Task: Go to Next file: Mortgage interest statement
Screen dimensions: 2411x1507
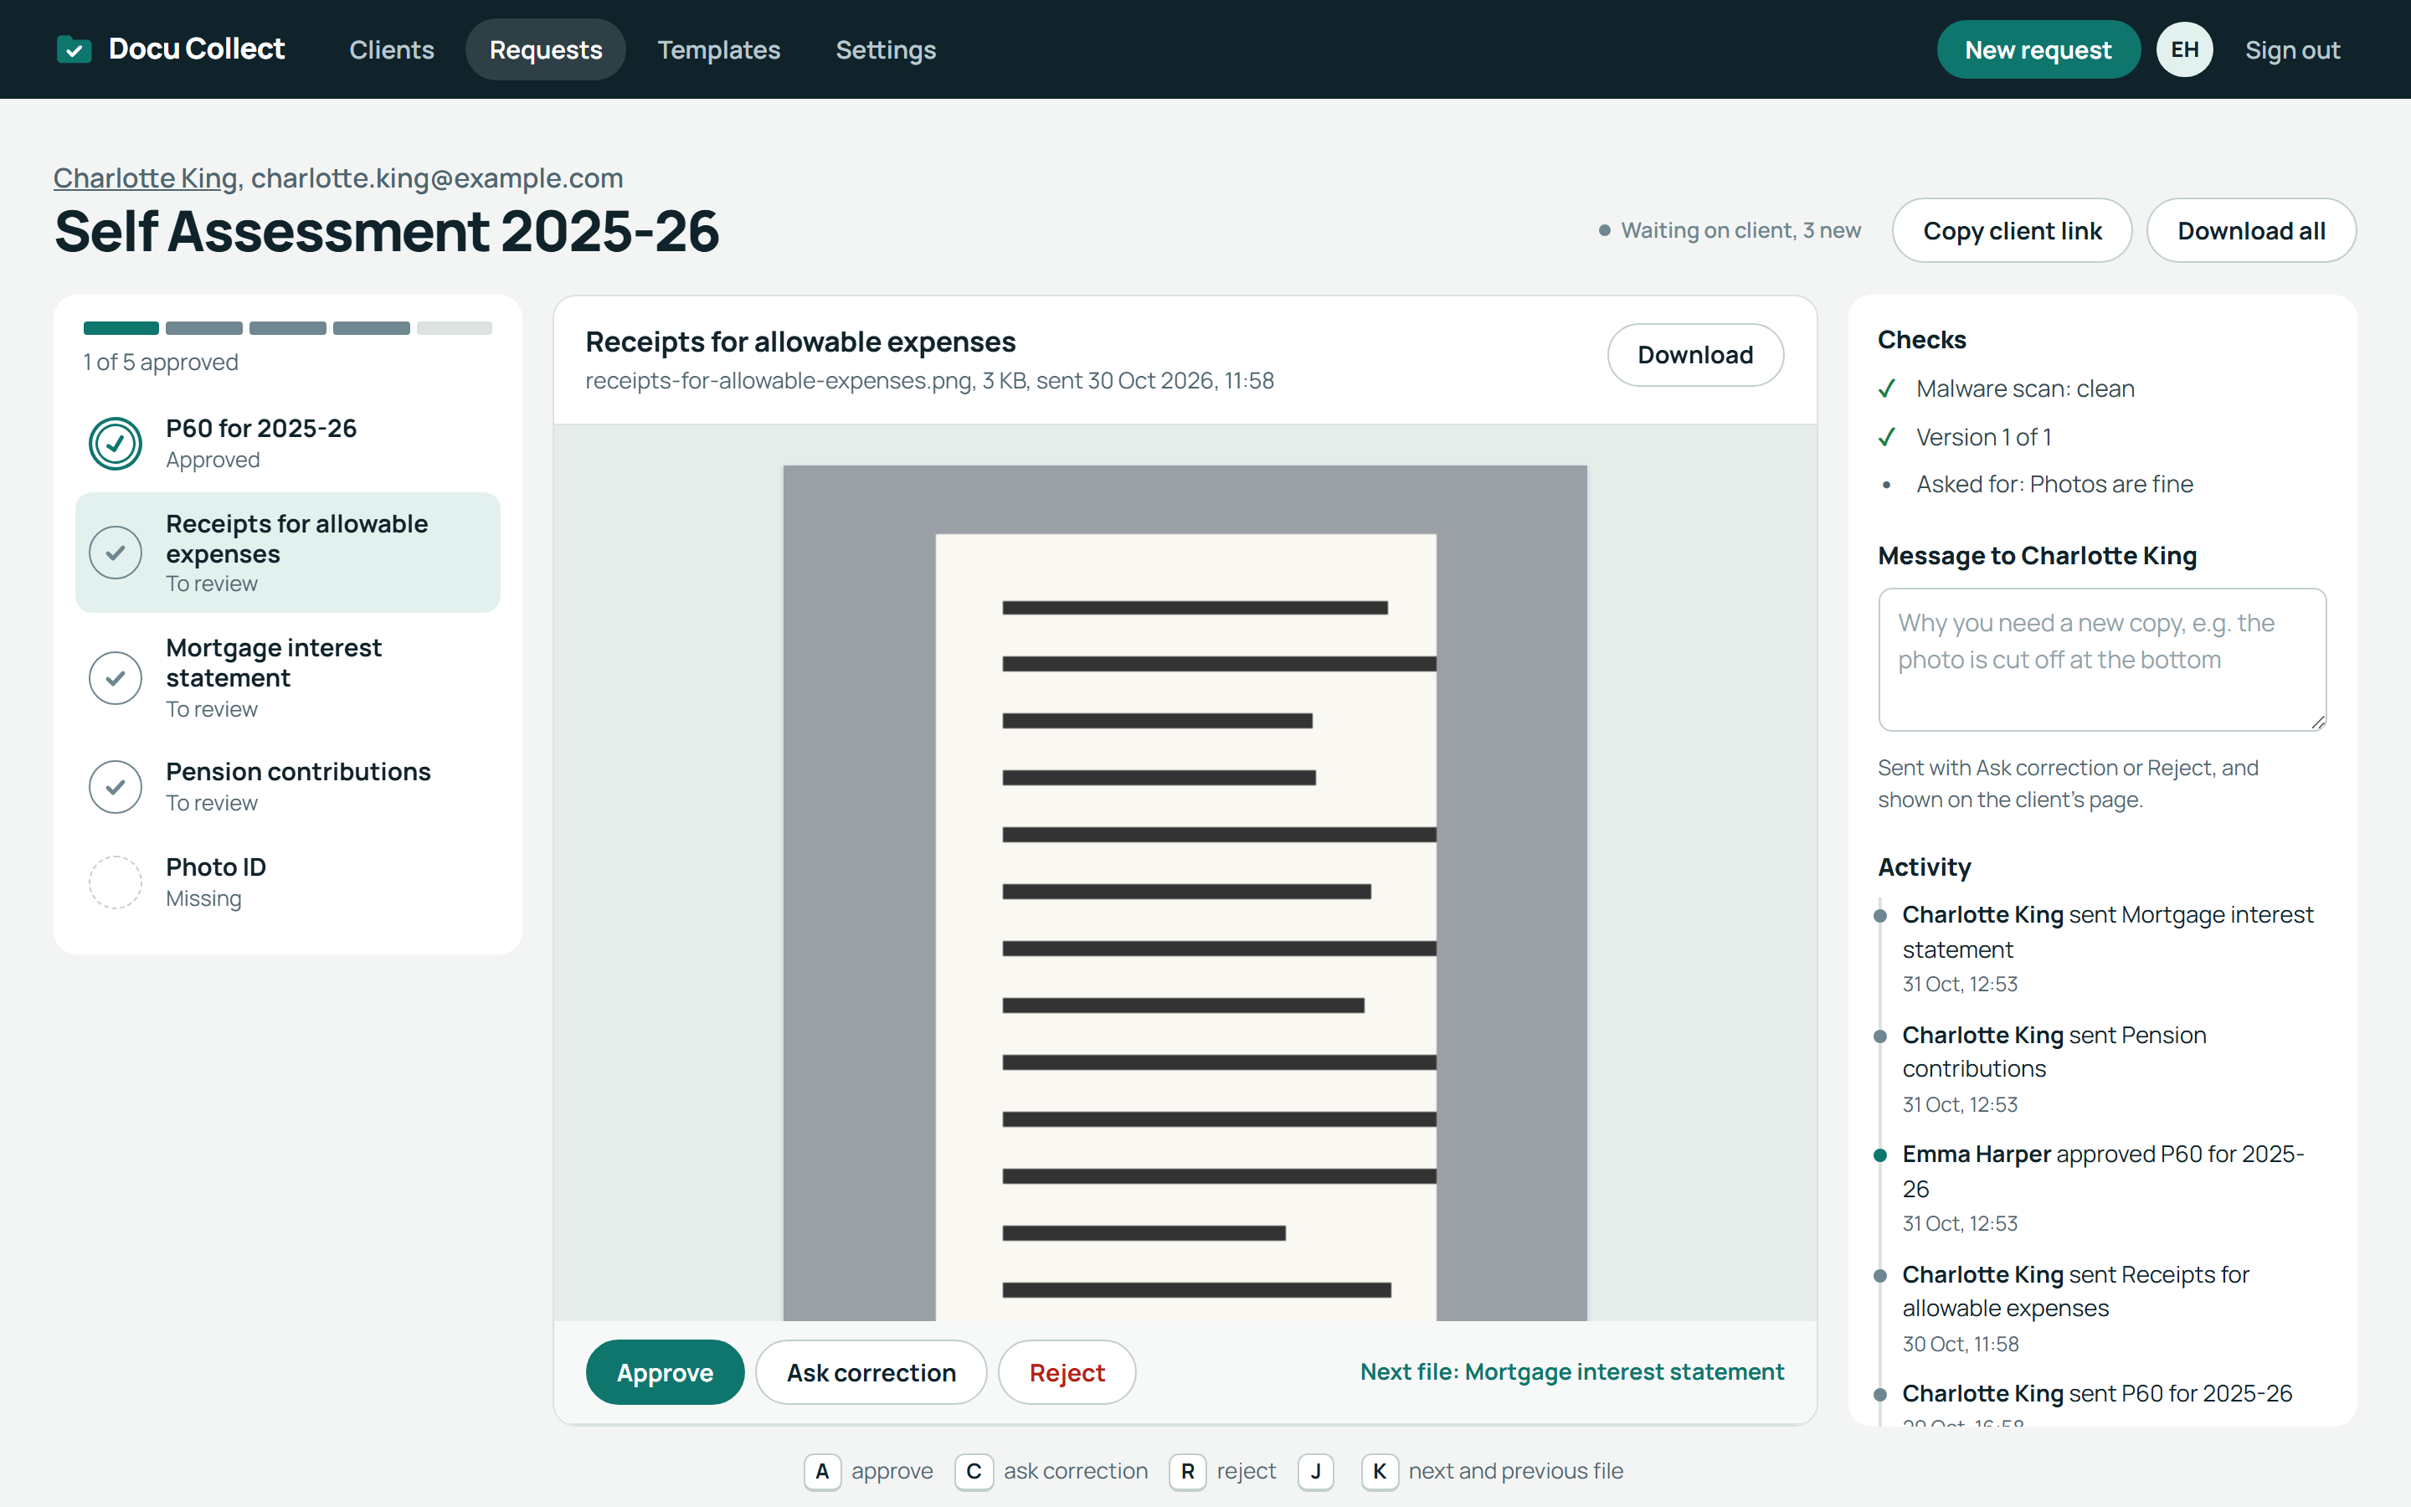Action: click(1571, 1371)
